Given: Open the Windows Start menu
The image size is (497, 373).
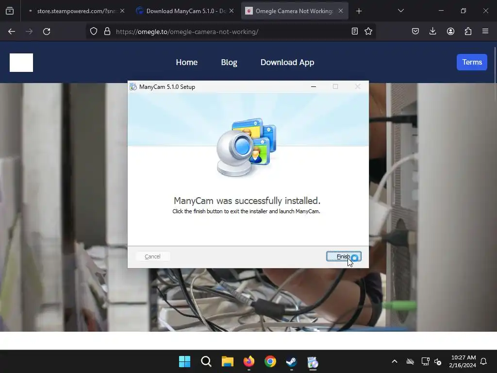Looking at the screenshot, I should pyautogui.click(x=184, y=361).
